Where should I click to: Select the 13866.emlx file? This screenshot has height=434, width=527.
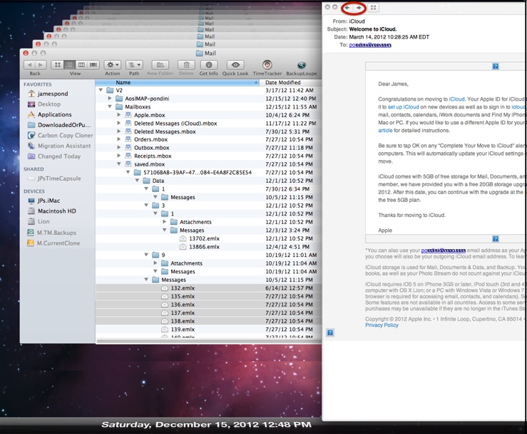click(x=208, y=246)
